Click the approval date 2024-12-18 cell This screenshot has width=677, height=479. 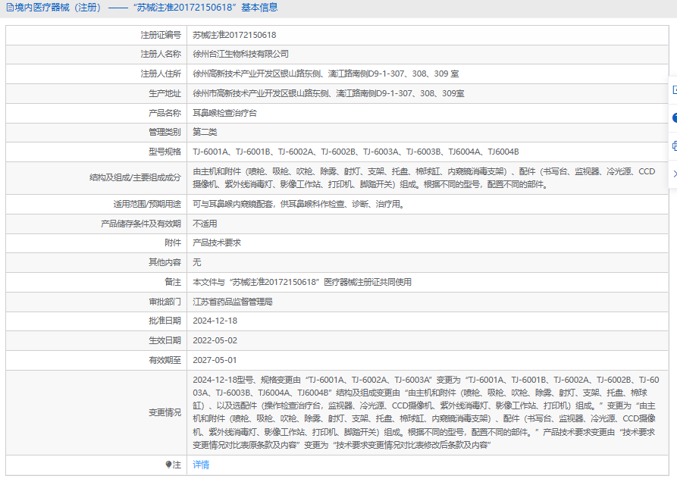pos(215,321)
